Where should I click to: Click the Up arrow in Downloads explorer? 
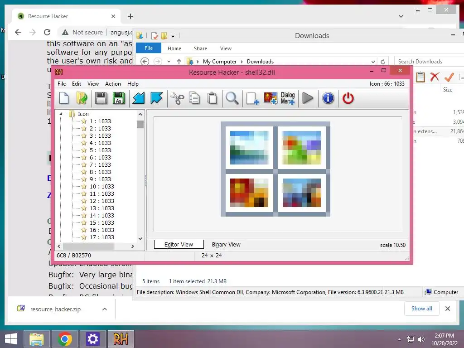(x=179, y=62)
